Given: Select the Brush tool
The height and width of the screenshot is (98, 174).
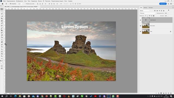Looking at the screenshot, I should tap(2, 28).
